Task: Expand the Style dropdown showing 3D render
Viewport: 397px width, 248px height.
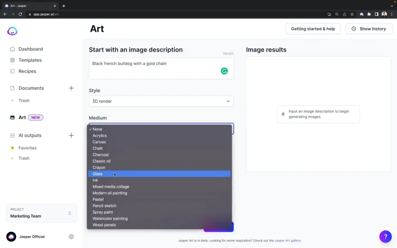Action: pos(161,101)
